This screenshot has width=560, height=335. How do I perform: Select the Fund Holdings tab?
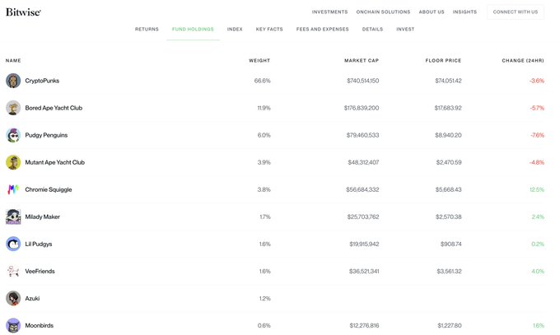(193, 30)
